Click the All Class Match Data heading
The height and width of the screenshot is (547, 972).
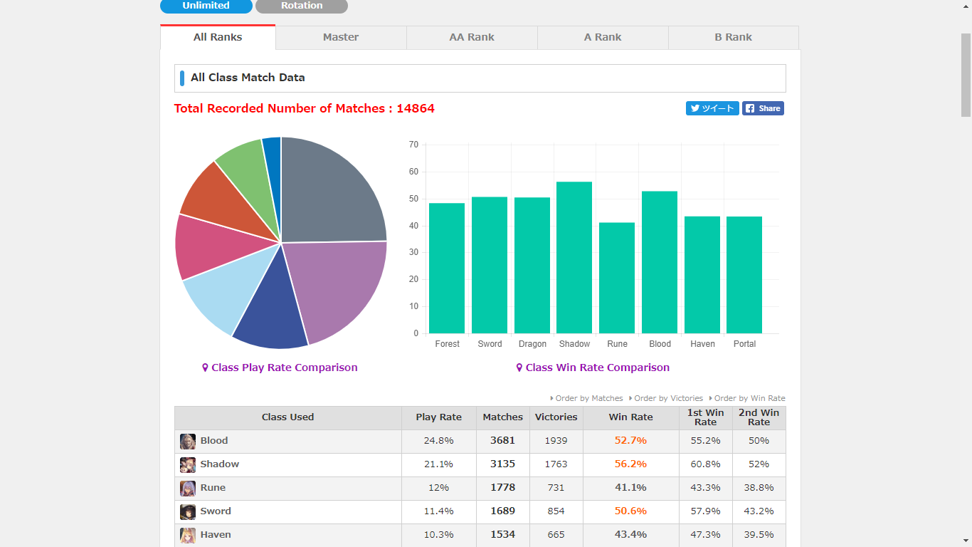[x=248, y=78]
